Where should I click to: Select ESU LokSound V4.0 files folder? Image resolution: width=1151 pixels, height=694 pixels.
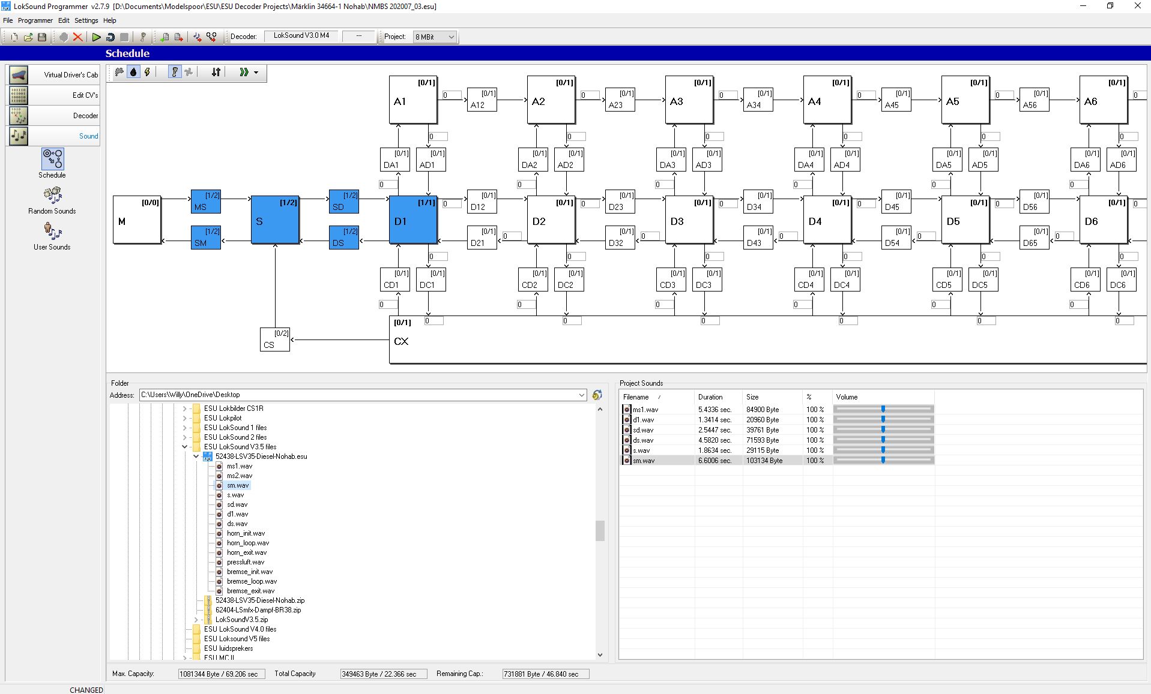coord(240,629)
